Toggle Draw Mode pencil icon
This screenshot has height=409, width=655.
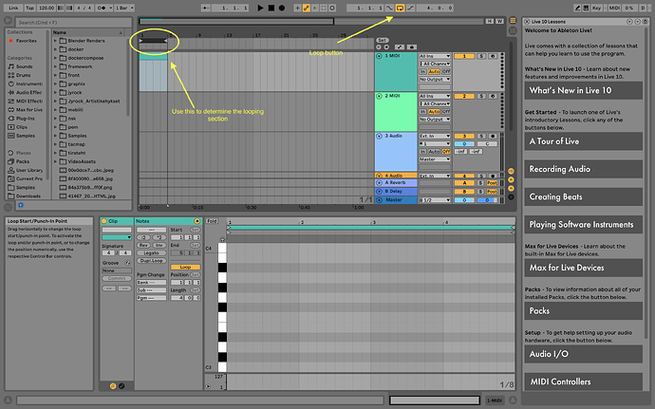577,8
